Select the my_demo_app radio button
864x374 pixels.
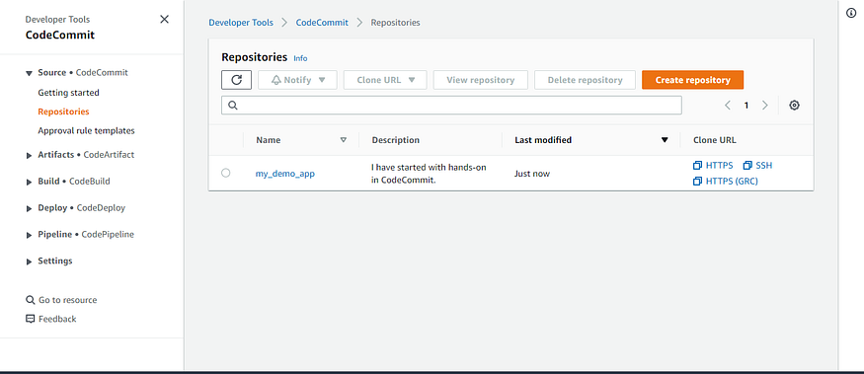[225, 173]
